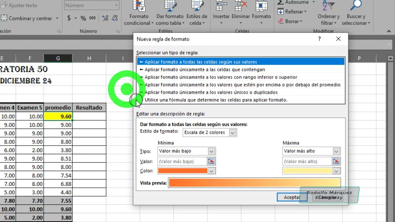This screenshot has width=395, height=222.
Task: Select promedio cell with 3.80 in table
Action: click(x=58, y=150)
